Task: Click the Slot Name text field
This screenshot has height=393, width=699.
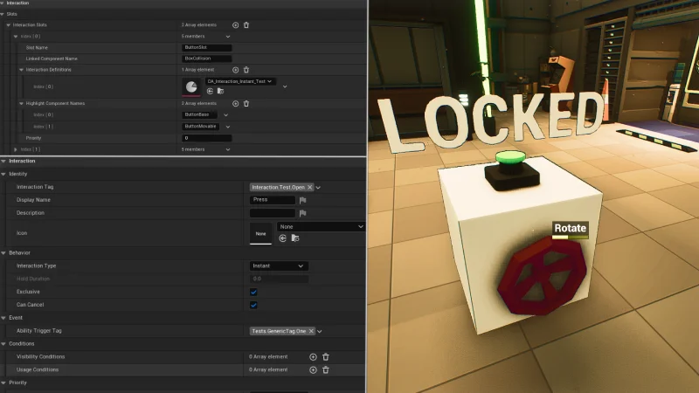Action: point(207,47)
